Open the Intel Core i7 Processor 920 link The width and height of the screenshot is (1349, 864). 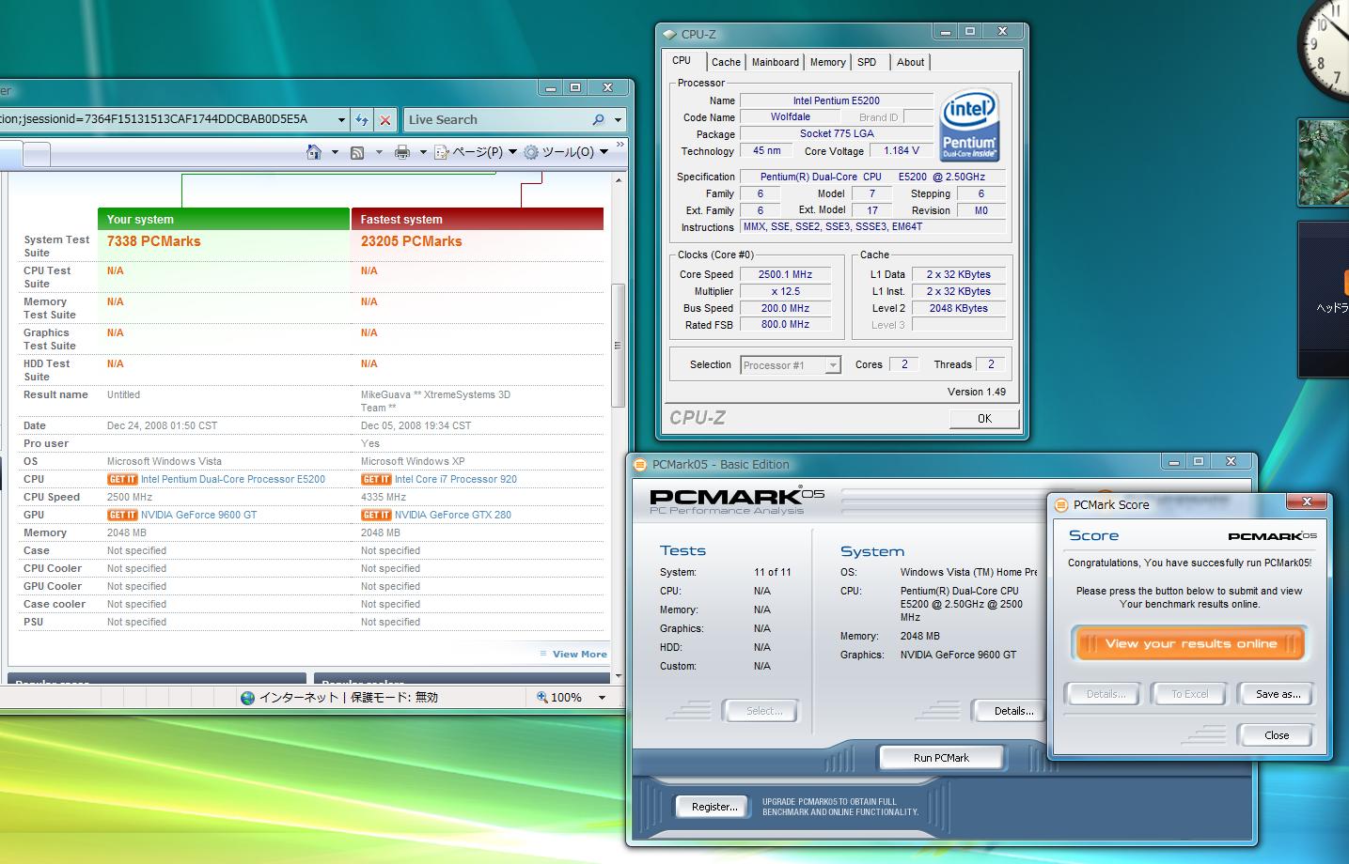(x=455, y=479)
